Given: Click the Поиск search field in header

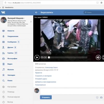Looking at the screenshot, I should [x=94, y=12].
